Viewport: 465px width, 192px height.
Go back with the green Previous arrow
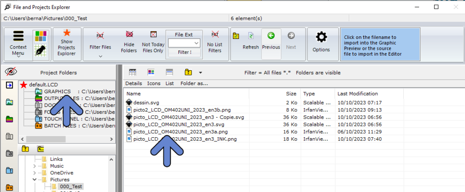(x=271, y=36)
